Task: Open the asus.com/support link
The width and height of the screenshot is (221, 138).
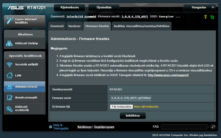Action: tap(168, 75)
